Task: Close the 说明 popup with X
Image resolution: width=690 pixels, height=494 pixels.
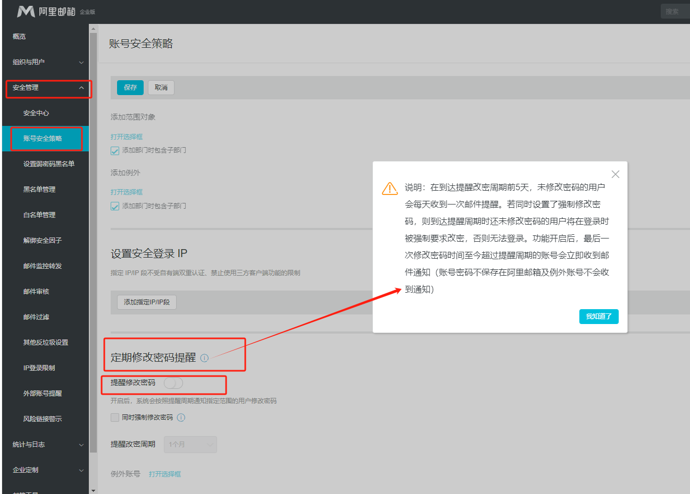Action: (x=616, y=174)
